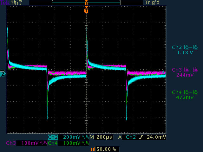203x152 pixels.
Task: Click the Ch4 peak-to-peak 472mV measurement
Action: coord(185,95)
